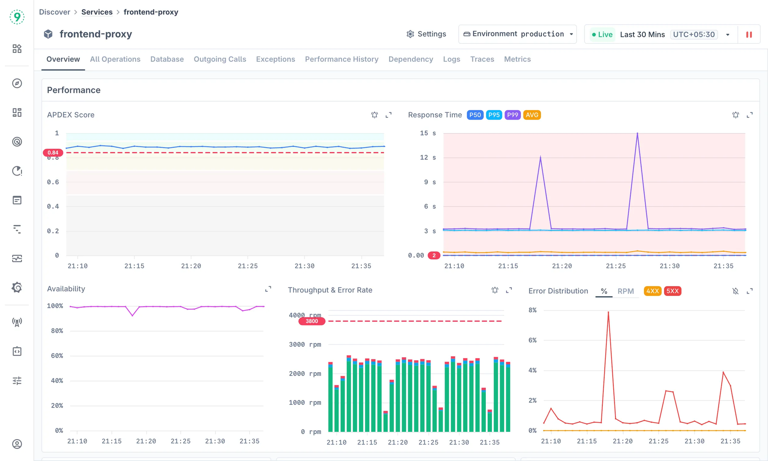
Task: Create an alert via the APDEX Score bell icon
Action: [x=374, y=115]
